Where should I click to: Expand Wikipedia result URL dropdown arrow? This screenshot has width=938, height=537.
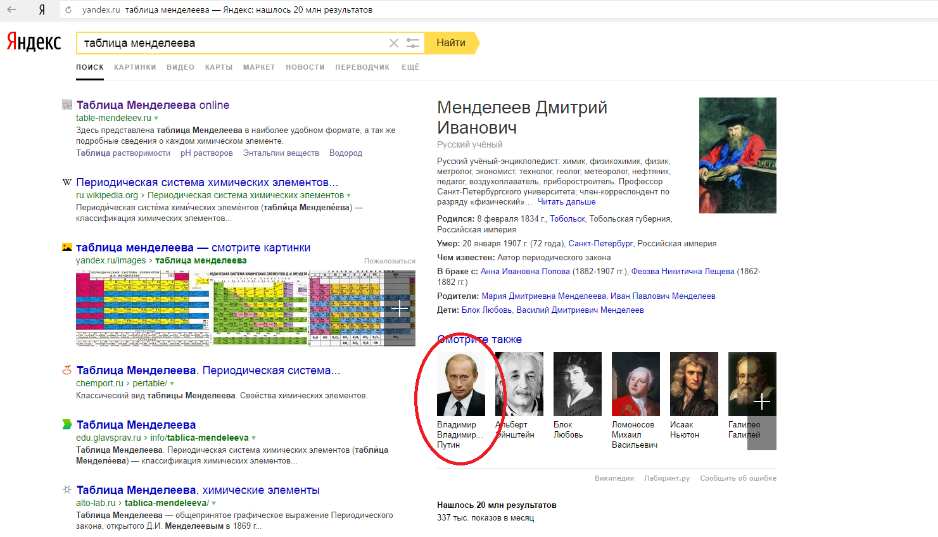(x=348, y=196)
